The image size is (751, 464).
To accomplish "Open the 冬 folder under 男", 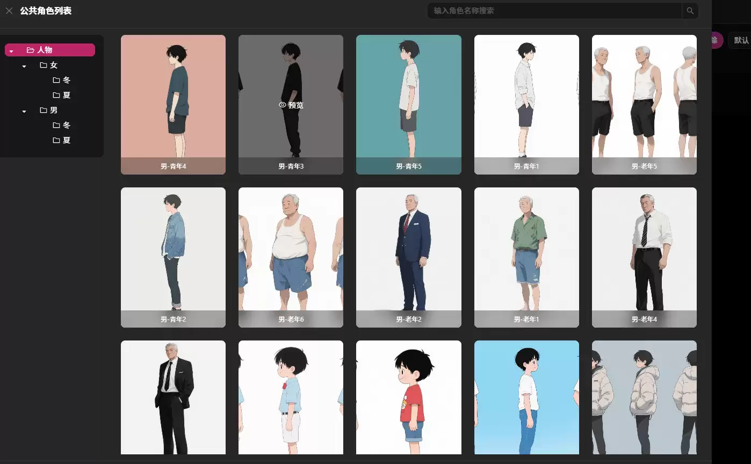I will (x=62, y=125).
